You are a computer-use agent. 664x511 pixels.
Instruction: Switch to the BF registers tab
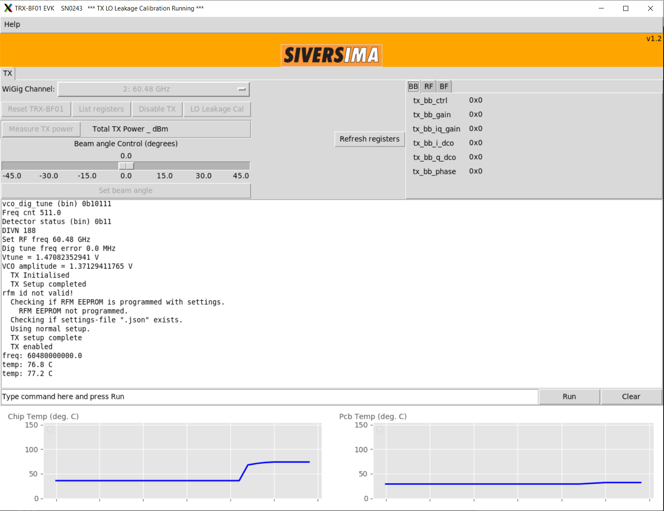click(x=444, y=87)
